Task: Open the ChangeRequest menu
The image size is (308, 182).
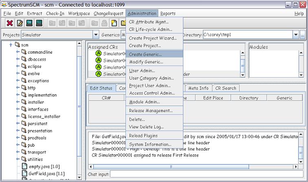Action: click(x=108, y=13)
